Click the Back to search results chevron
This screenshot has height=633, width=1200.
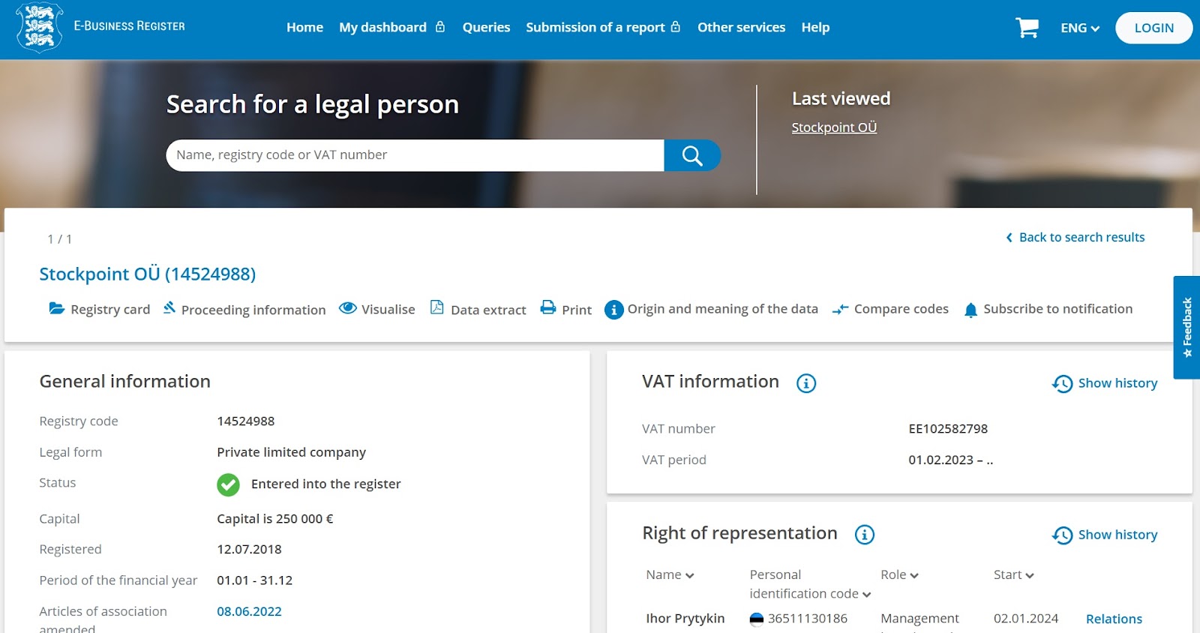[x=1009, y=238]
